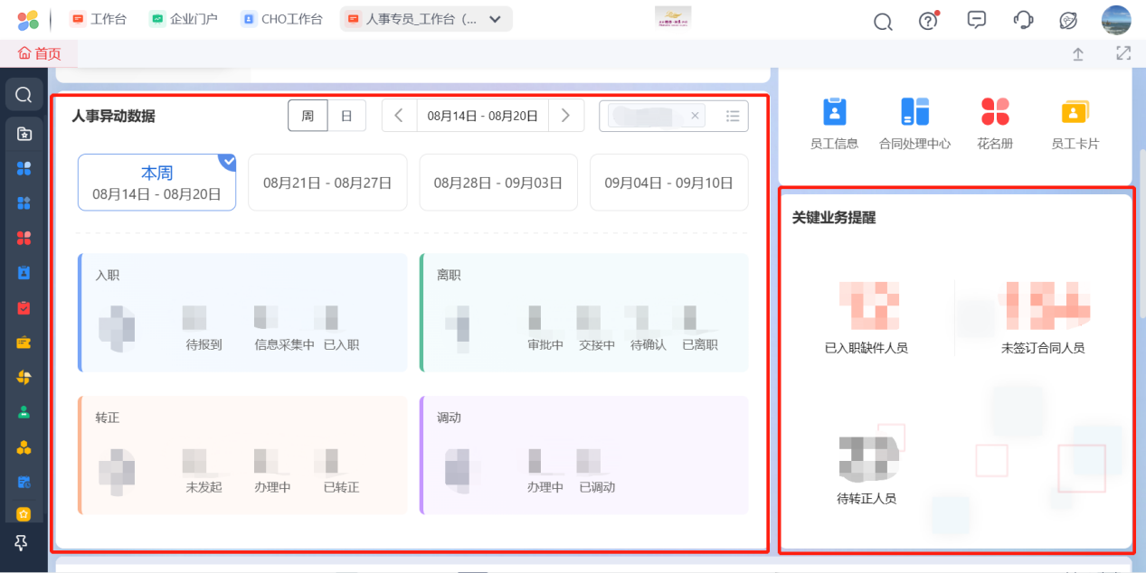Expand the 人事专员_工作台 tab dropdown arrow
Viewport: 1146px width, 573px height.
pos(495,19)
